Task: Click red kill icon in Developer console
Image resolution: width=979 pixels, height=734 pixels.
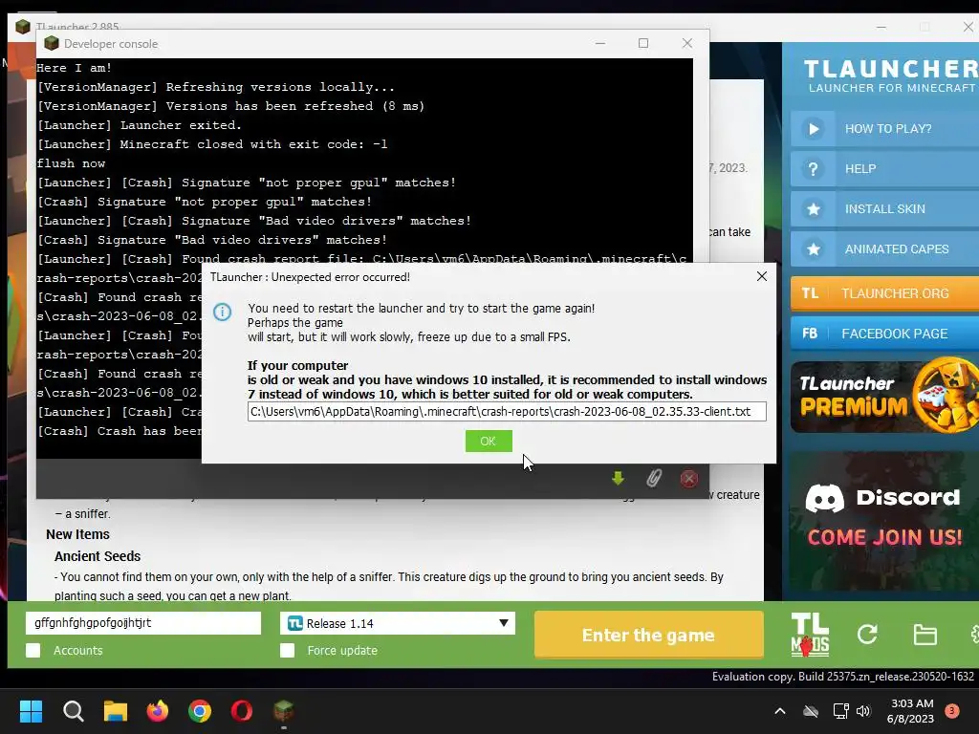Action: (x=688, y=479)
